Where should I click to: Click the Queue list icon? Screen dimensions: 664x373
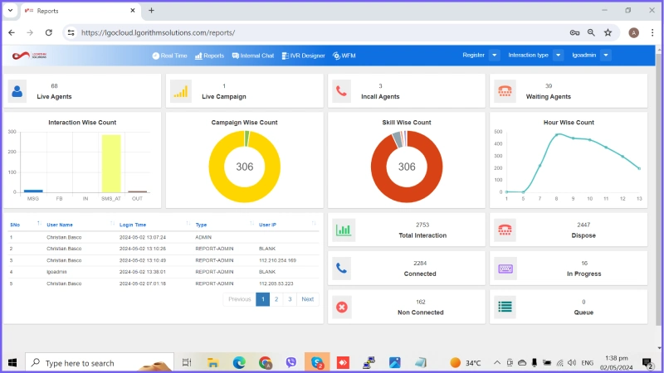(504, 307)
